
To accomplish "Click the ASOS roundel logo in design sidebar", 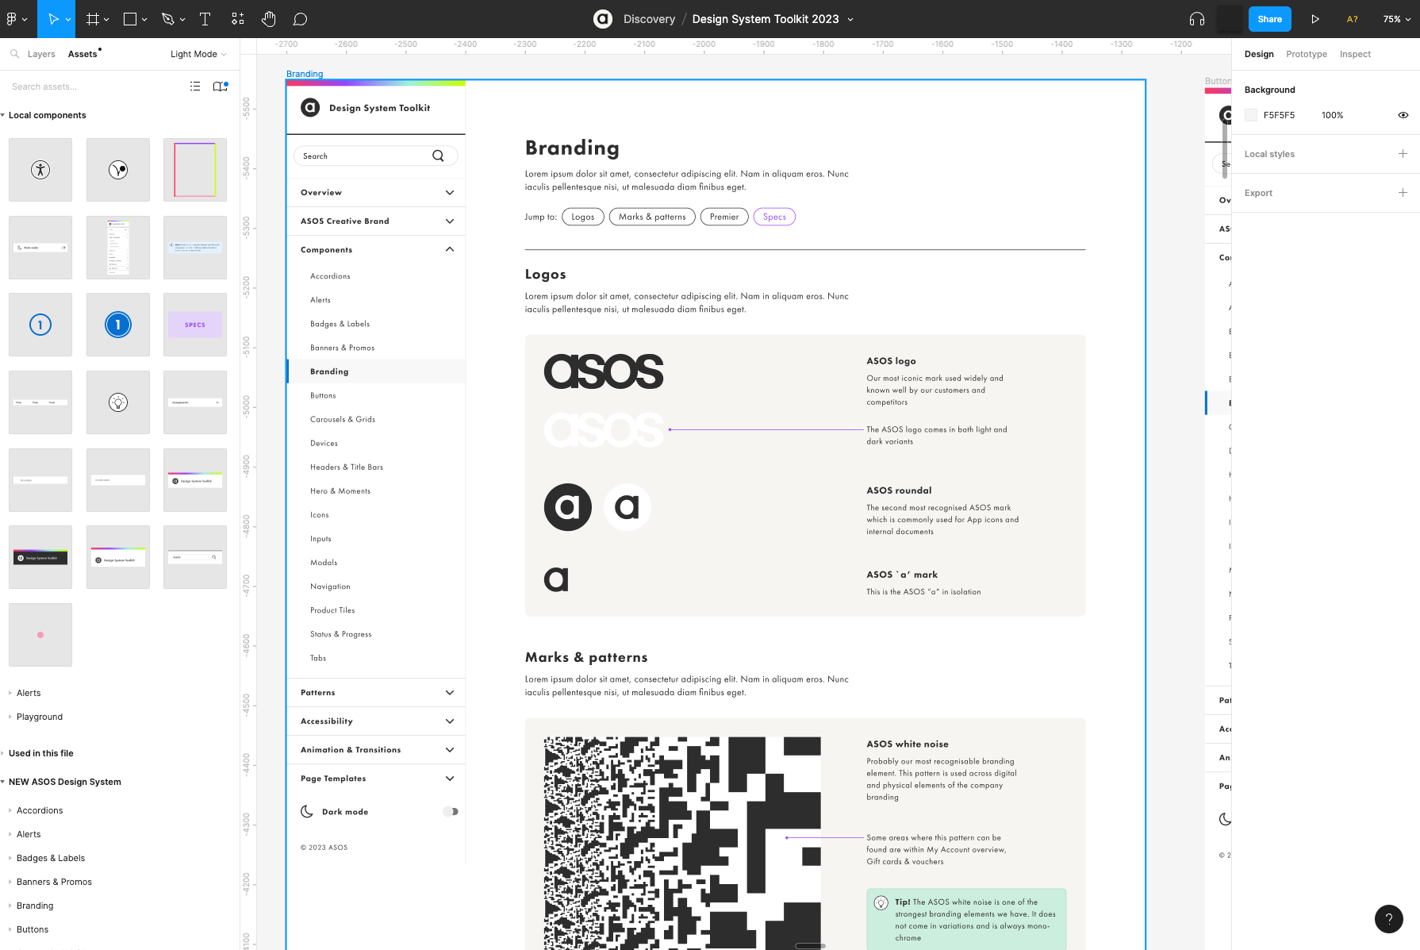I will [310, 107].
